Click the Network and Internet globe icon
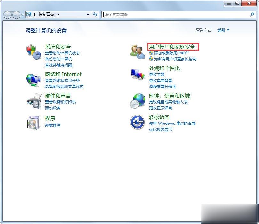 point(34,81)
